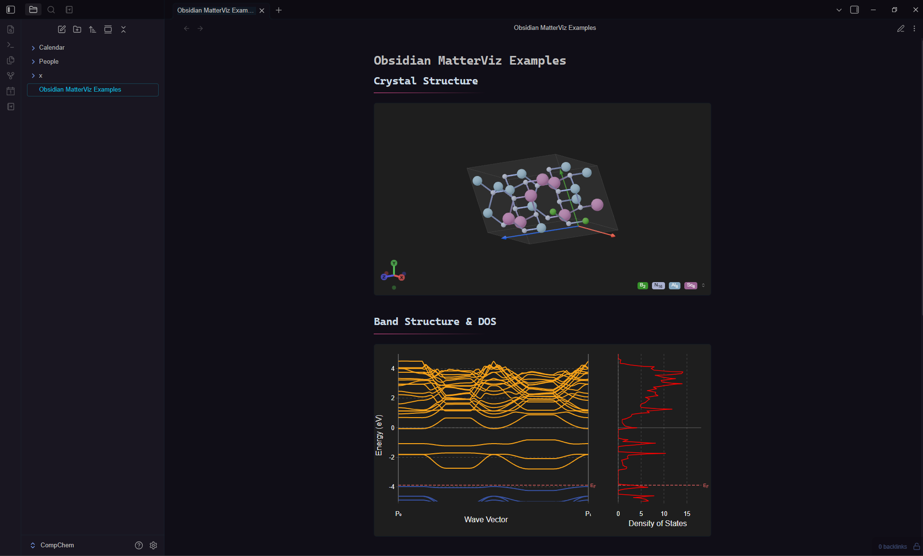Viewport: 923px width, 556px height.
Task: Open the file explorer folder tab
Action: 33,10
